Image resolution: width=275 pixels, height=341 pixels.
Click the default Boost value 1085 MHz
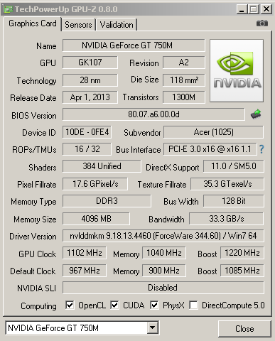pos(242,271)
